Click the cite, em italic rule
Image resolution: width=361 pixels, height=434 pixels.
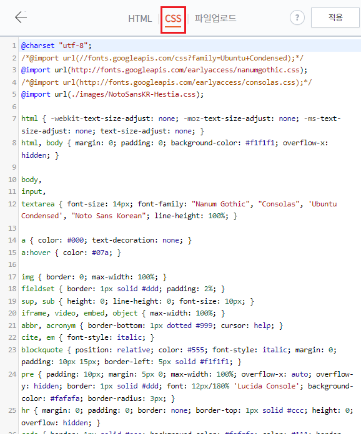(x=87, y=338)
